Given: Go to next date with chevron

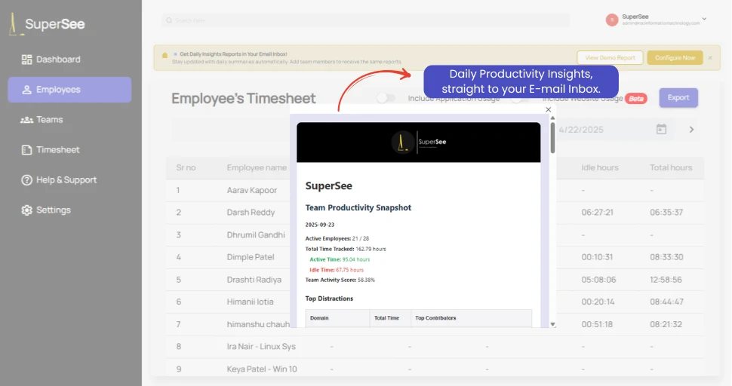Looking at the screenshot, I should click(x=691, y=130).
